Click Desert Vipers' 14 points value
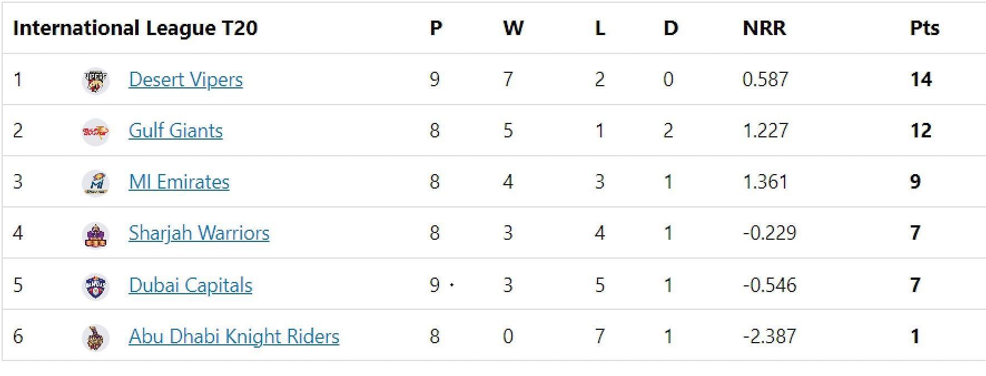This screenshot has width=986, height=376. (x=921, y=80)
